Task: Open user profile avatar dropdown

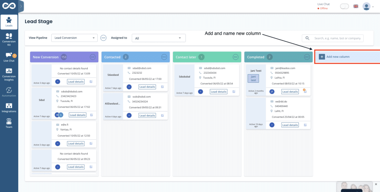Action: pyautogui.click(x=368, y=6)
